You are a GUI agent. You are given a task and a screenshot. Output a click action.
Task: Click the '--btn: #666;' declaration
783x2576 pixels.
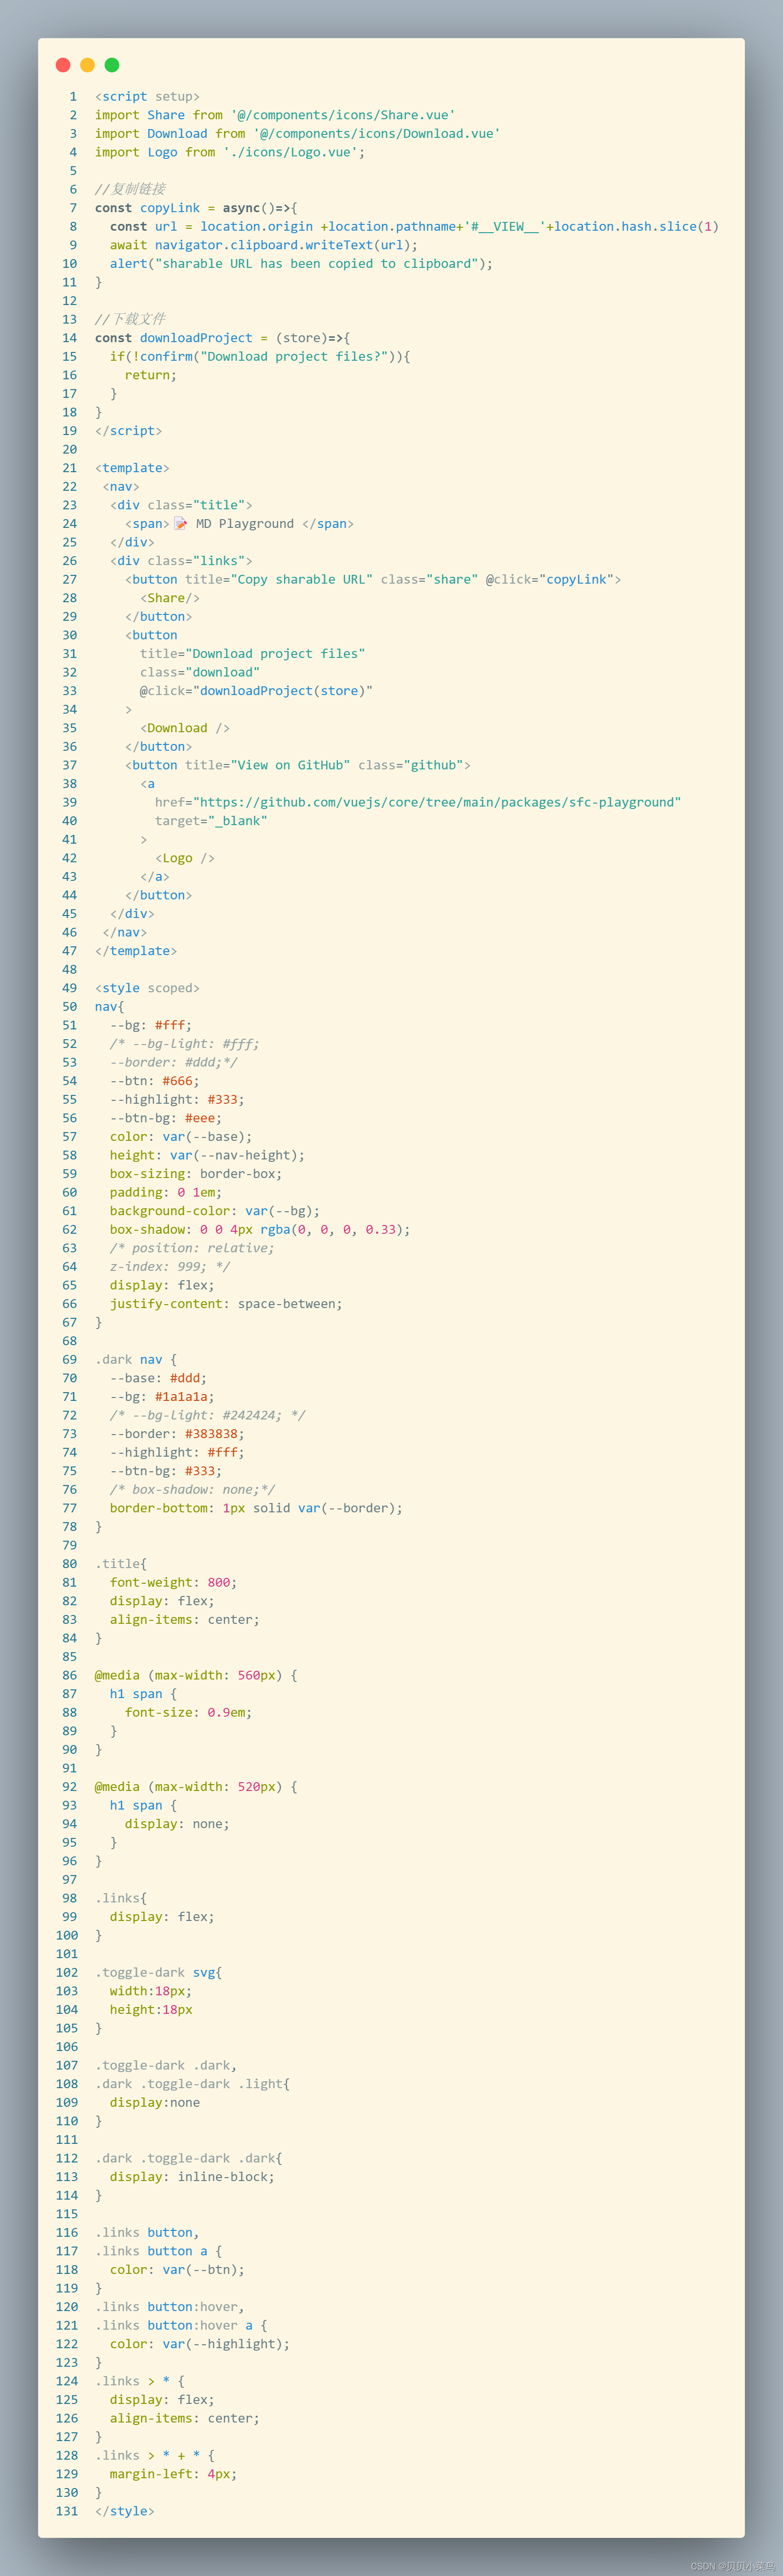click(155, 1081)
